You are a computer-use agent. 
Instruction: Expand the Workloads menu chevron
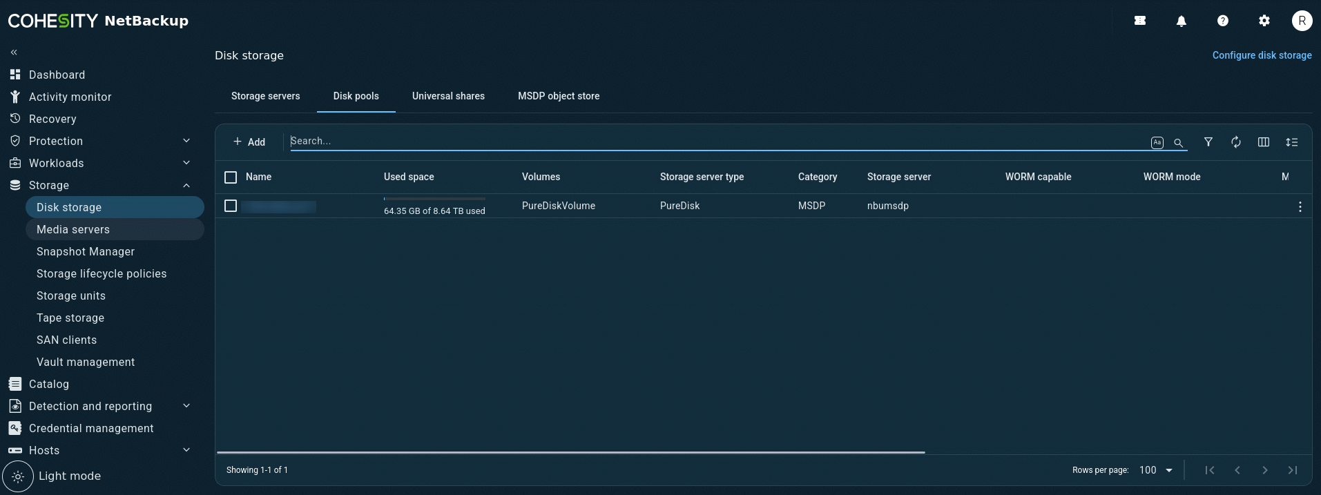point(186,163)
